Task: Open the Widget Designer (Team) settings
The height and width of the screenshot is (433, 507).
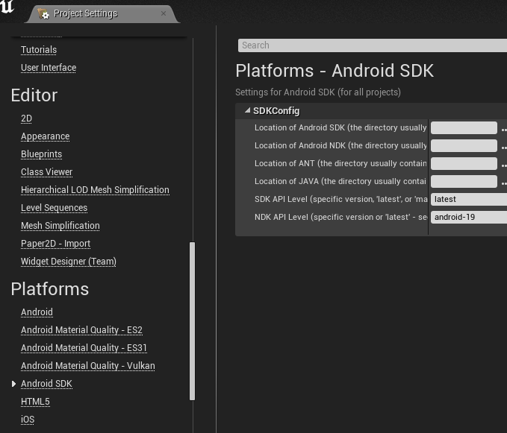Action: (x=69, y=262)
